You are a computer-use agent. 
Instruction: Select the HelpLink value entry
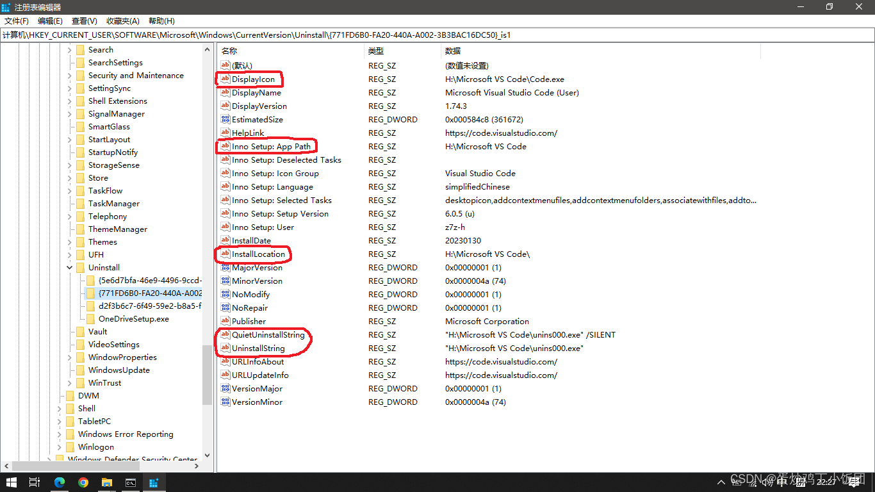click(248, 133)
